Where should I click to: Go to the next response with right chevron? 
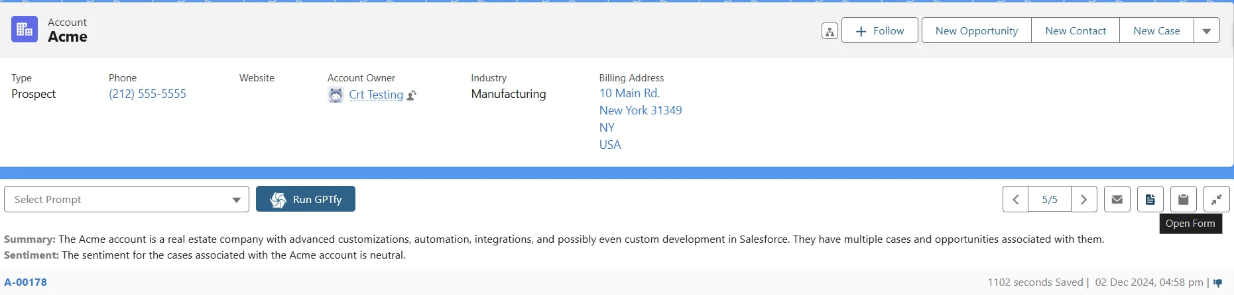pyautogui.click(x=1084, y=199)
